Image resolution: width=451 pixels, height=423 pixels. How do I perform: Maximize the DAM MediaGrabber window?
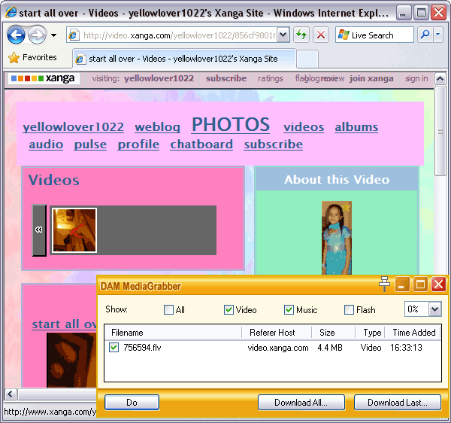(420, 285)
